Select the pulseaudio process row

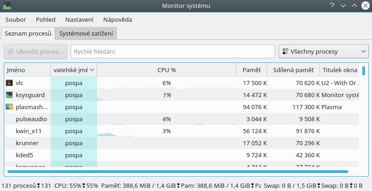click(x=139, y=119)
